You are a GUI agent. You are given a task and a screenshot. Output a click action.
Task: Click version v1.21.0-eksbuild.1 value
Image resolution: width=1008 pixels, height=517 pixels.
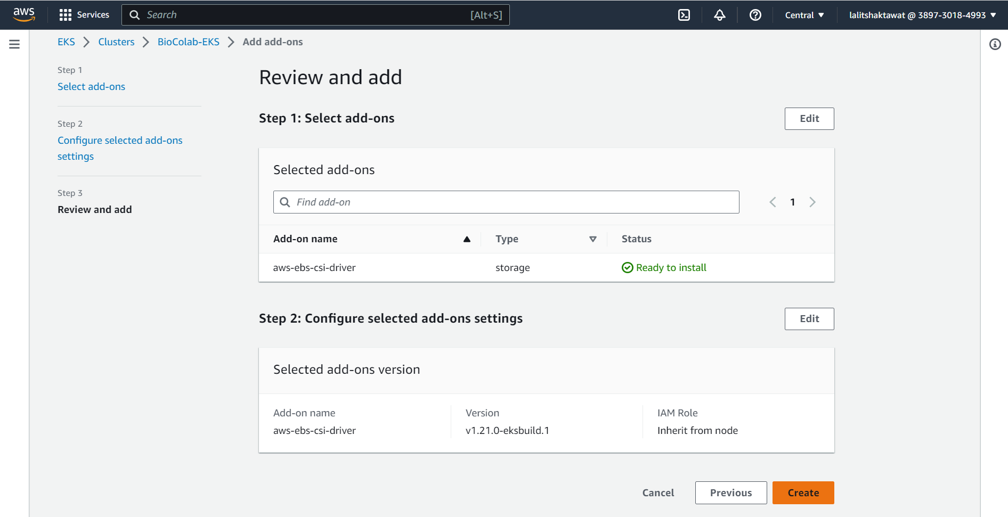(507, 431)
